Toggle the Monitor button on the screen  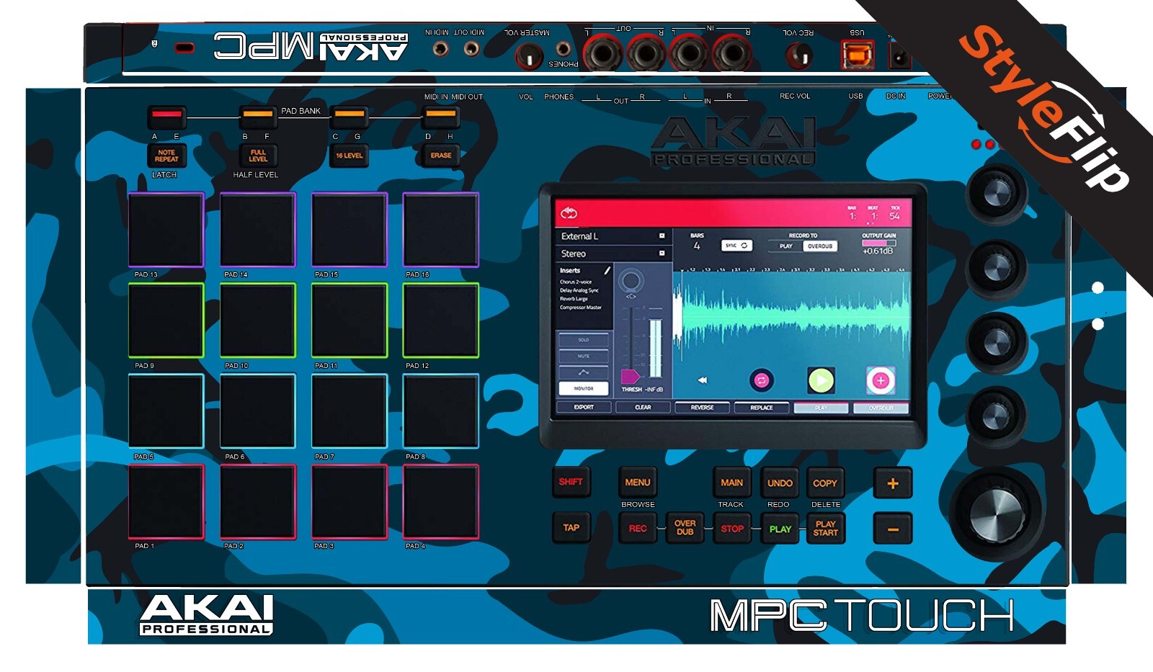[584, 388]
